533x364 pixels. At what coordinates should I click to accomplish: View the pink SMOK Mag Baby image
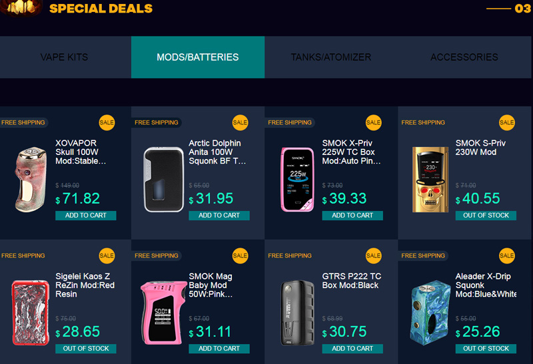tap(163, 312)
